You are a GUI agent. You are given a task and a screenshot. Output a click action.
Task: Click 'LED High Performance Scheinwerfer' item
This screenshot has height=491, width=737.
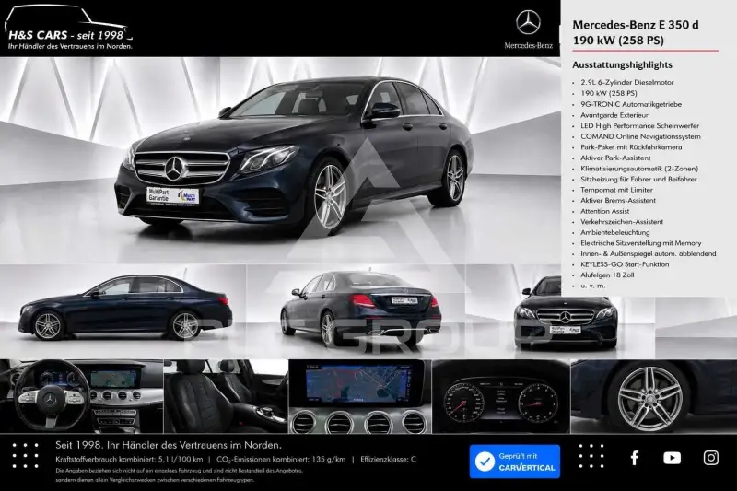[x=639, y=126]
